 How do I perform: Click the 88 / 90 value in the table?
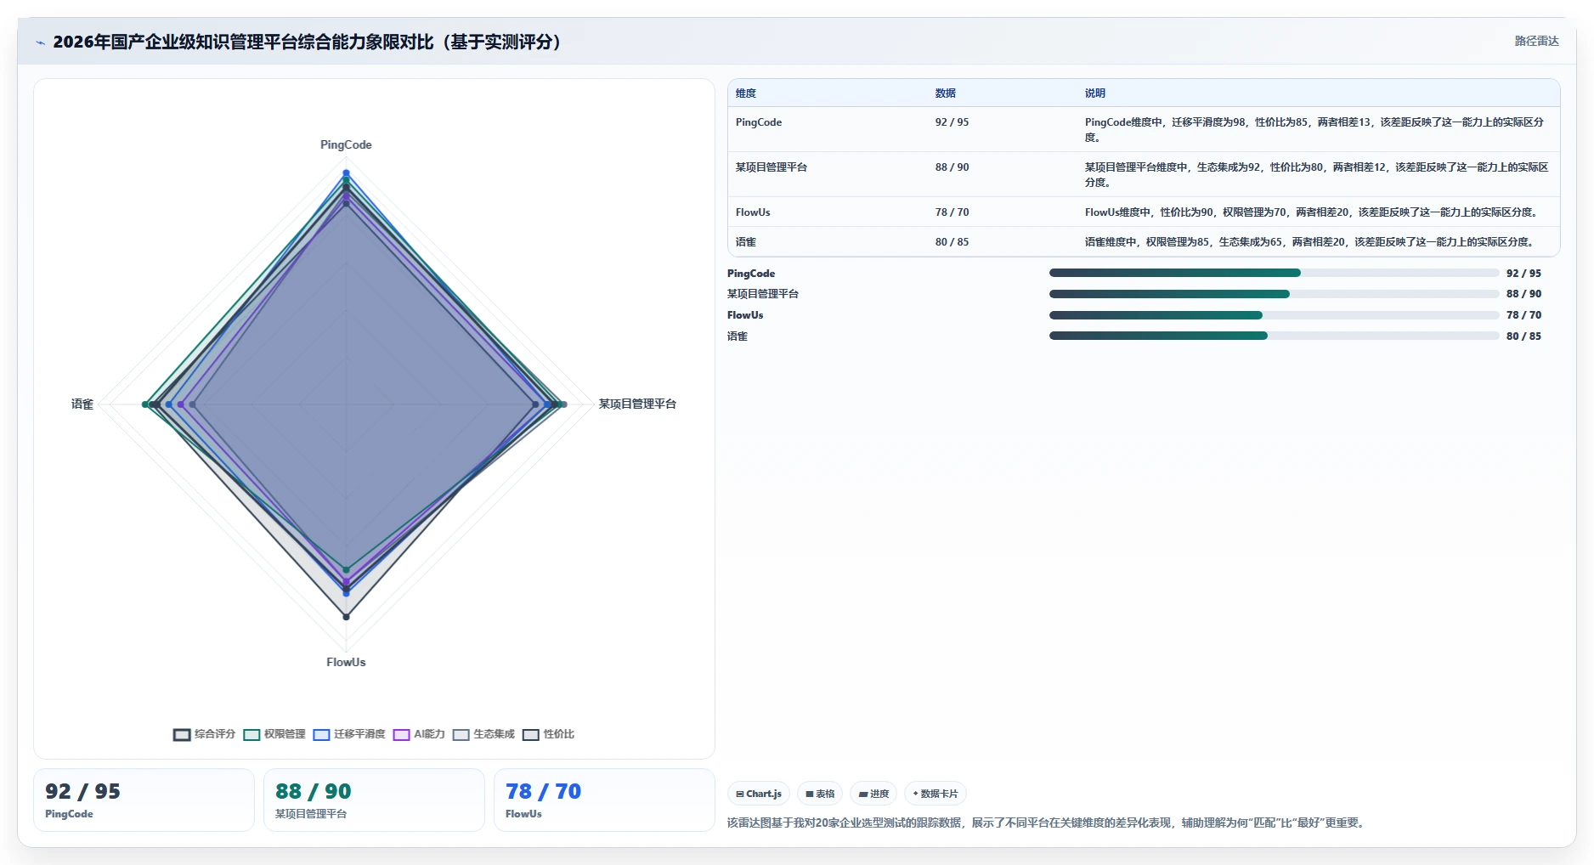coord(952,167)
